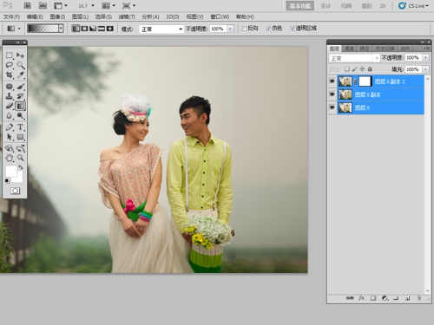Select the History Brush tool
434x325 pixels.
click(20, 96)
